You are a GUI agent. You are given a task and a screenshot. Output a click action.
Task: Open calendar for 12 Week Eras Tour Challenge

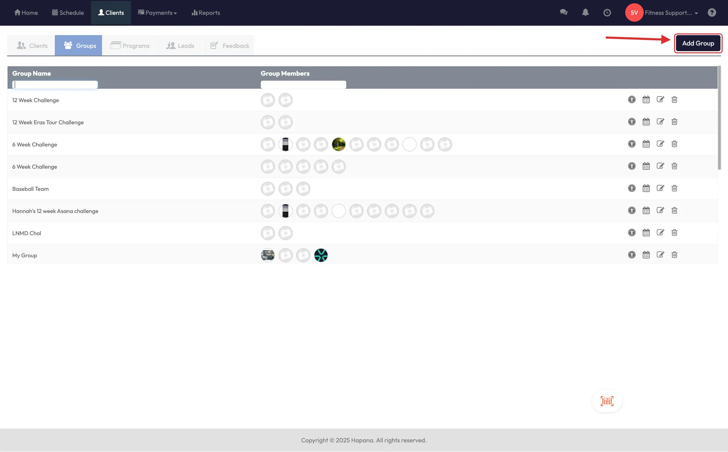[x=646, y=122]
